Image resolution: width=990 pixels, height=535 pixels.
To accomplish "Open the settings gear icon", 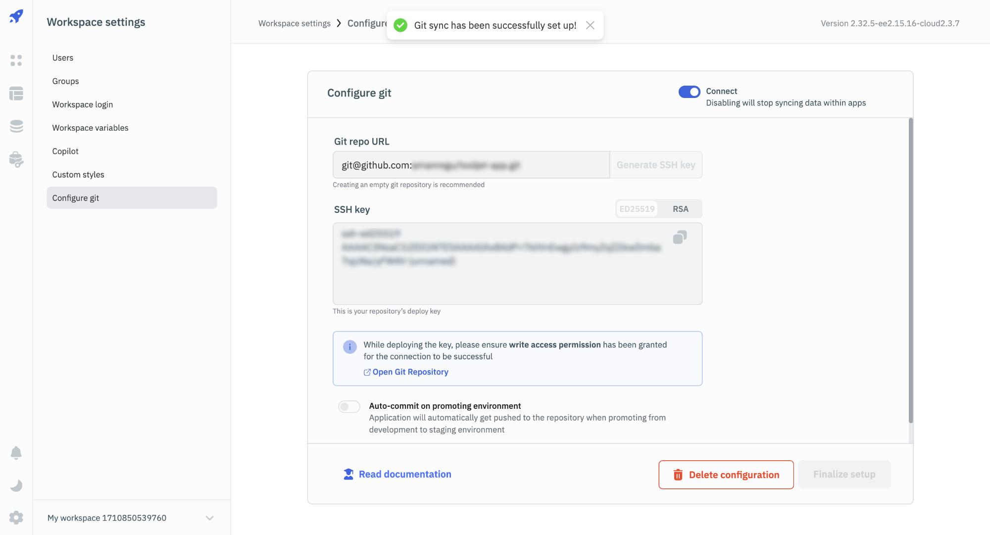I will [x=16, y=518].
